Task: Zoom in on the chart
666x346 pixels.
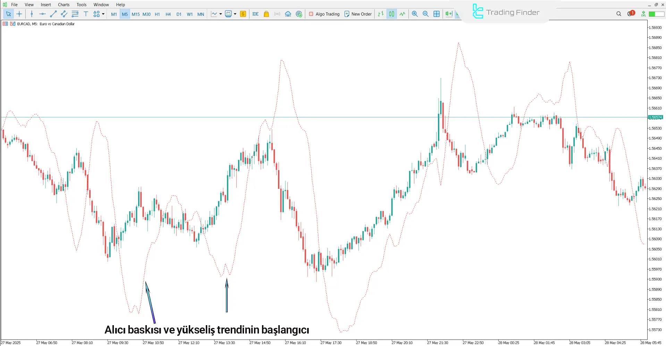Action: point(415,14)
